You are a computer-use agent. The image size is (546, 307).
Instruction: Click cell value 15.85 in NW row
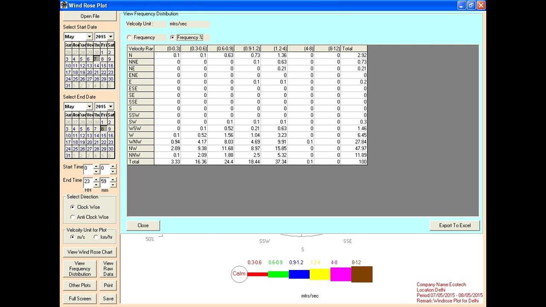click(274, 148)
